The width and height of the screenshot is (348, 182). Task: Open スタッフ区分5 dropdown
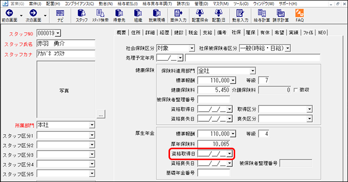[x=92, y=174]
